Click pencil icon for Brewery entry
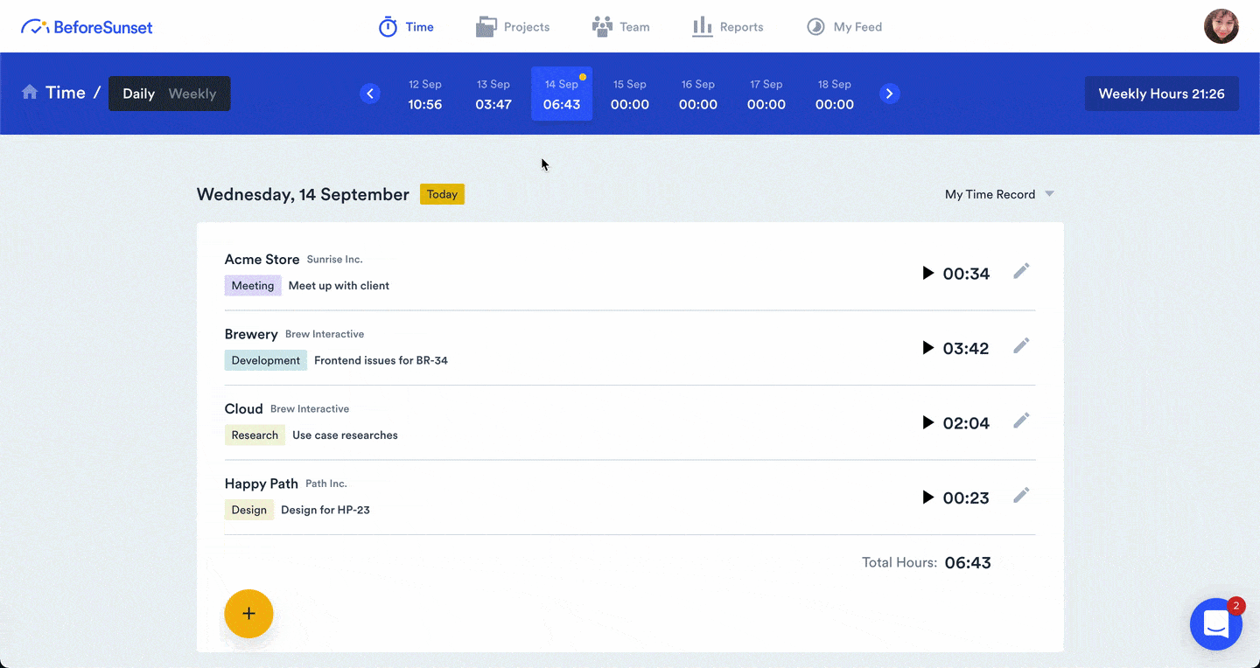Viewport: 1260px width, 668px height. [1021, 346]
